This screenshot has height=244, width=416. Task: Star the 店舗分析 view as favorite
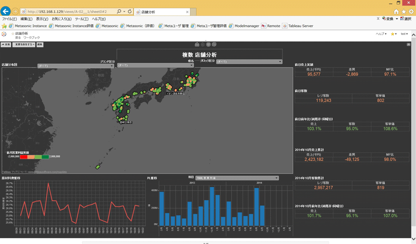point(13,34)
